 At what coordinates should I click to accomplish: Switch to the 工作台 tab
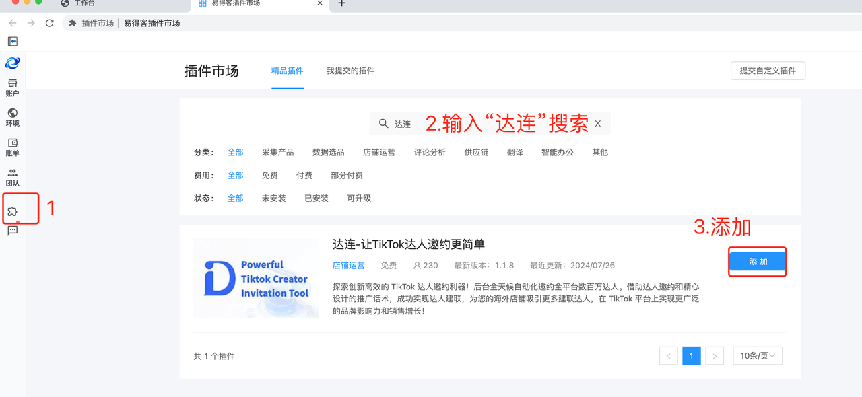pos(84,3)
